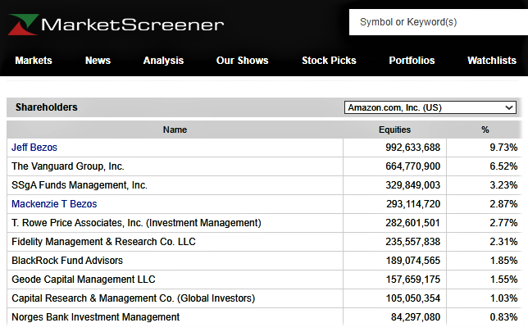The width and height of the screenshot is (528, 332).
Task: Click the Equities column header
Action: tap(394, 130)
